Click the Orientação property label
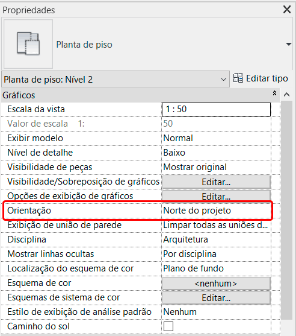 (x=29, y=211)
